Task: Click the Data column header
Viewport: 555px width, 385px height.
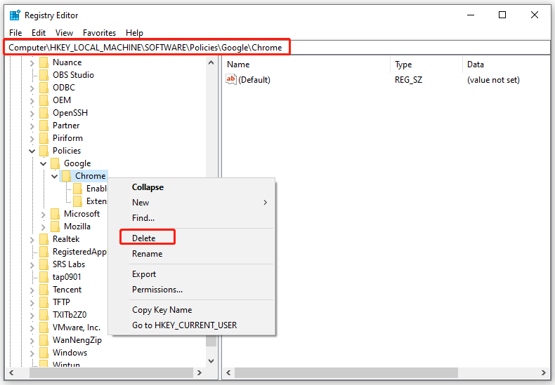Action: [506, 65]
